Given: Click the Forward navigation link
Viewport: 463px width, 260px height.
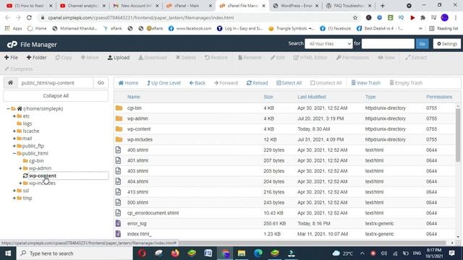Looking at the screenshot, I should point(226,83).
